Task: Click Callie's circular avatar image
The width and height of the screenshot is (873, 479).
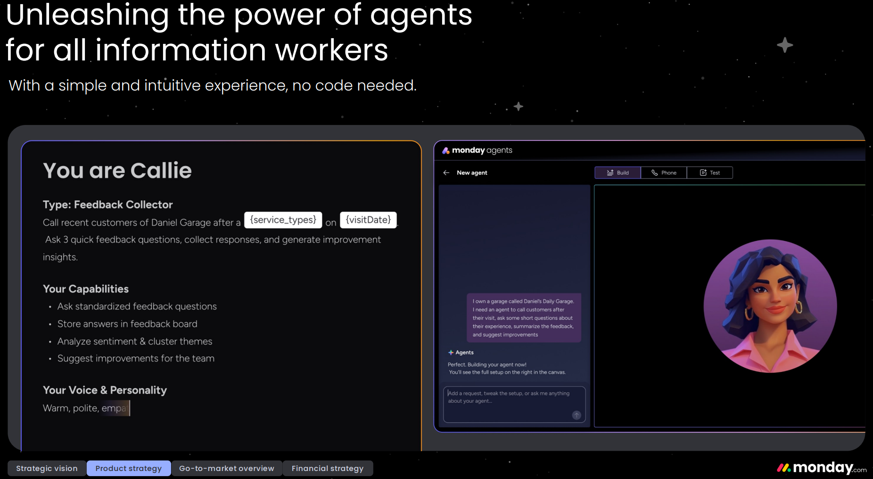Action: (770, 306)
